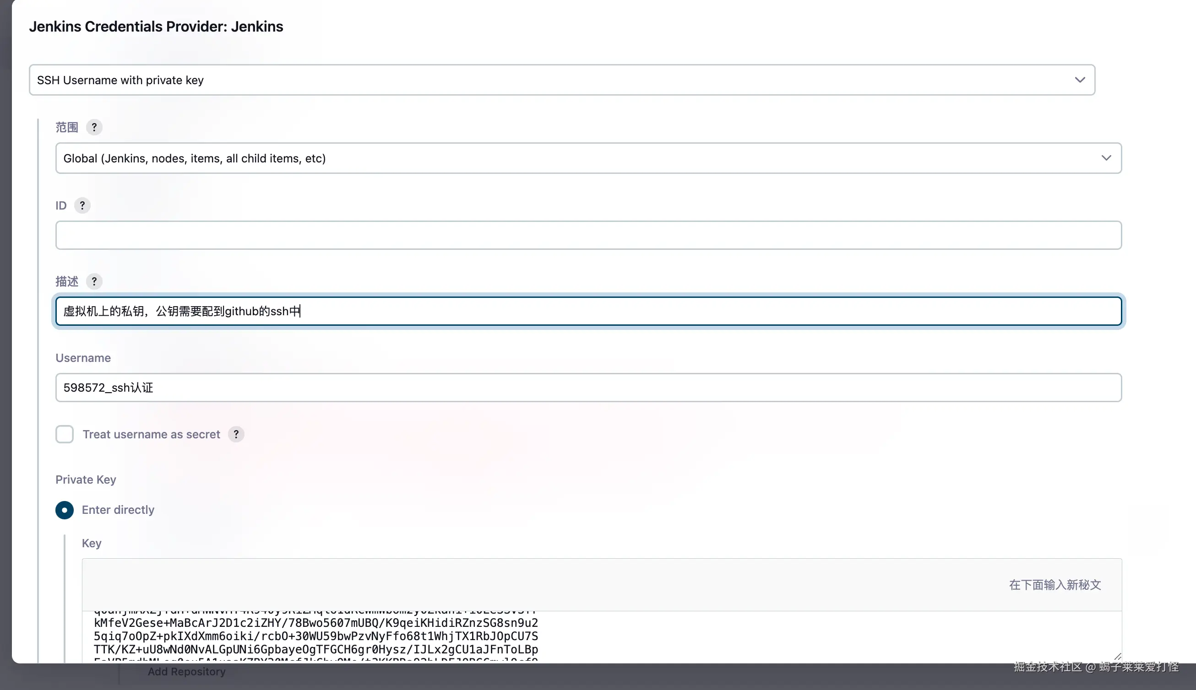Click help icon next to 范围 label

click(x=94, y=127)
